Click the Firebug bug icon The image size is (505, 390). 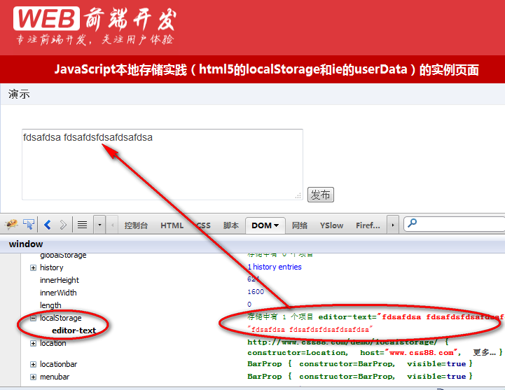click(x=11, y=225)
